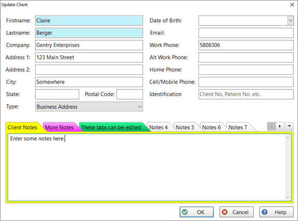298x221 pixels.
Task: Click the green checkmark icon on OK
Action: [x=185, y=212]
